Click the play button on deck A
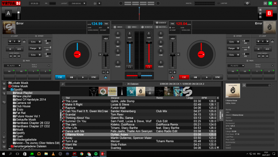278x157 pixels. (x=83, y=77)
